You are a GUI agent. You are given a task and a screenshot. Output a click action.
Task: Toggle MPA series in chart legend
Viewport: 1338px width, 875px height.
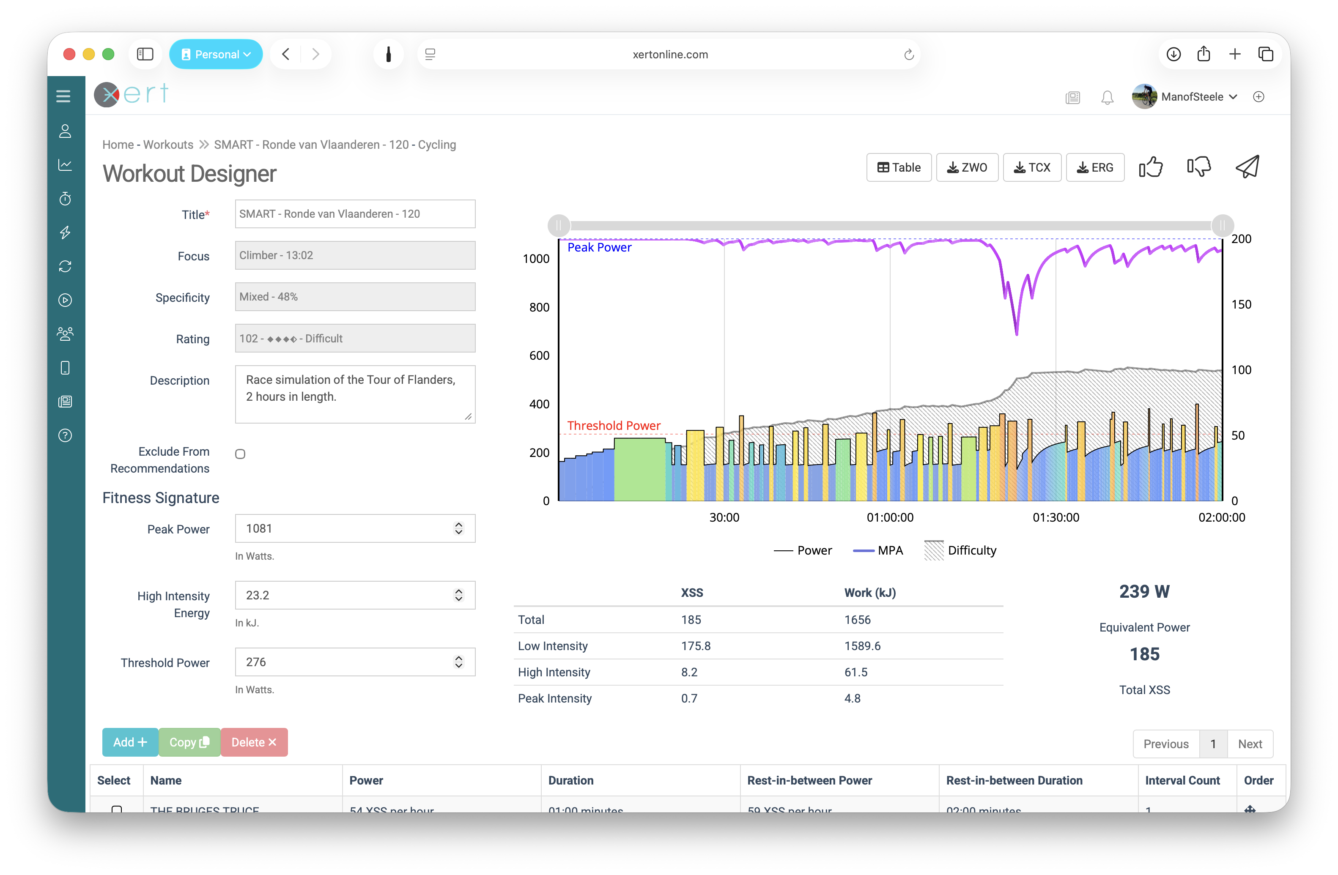click(x=877, y=551)
